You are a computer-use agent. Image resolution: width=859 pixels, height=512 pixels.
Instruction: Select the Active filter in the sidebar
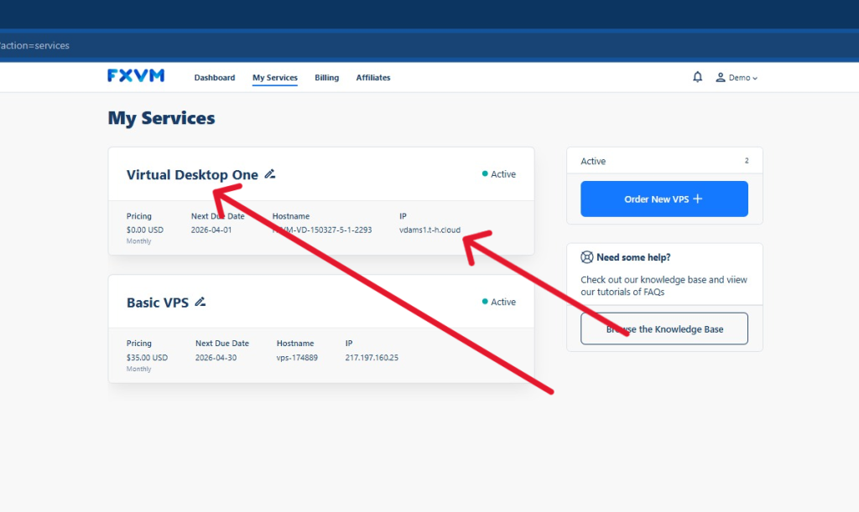[x=594, y=161]
